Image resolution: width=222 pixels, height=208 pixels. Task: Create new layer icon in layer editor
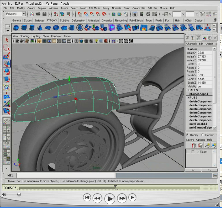(x=207, y=146)
